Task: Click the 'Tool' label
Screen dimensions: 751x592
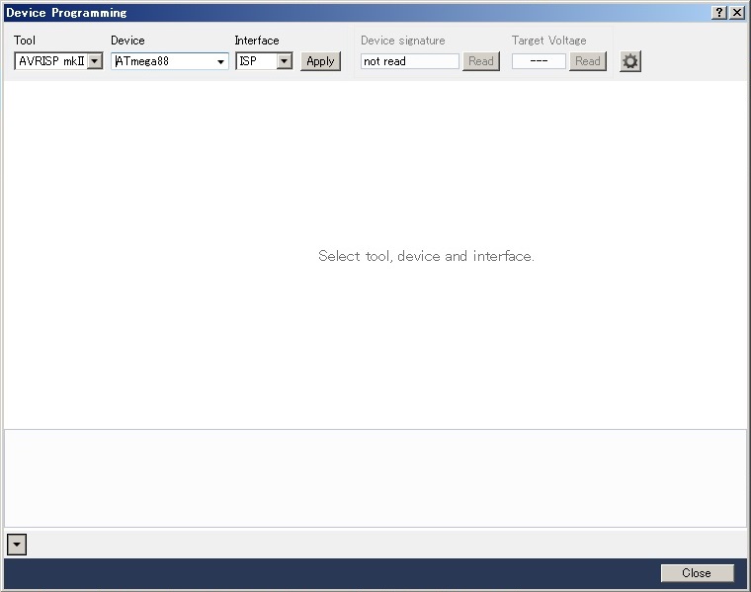Action: (25, 41)
